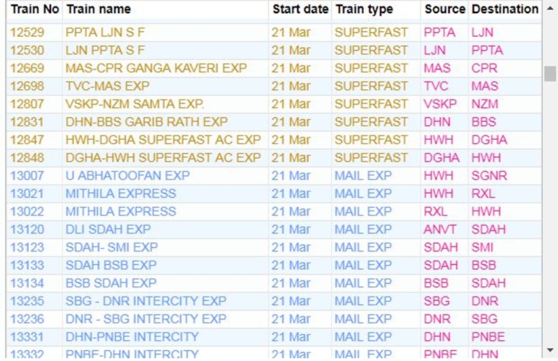Click destination station SGNR

(488, 176)
